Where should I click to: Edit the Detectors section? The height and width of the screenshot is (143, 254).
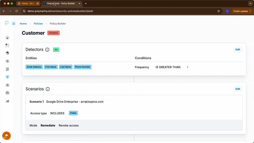tap(238, 50)
